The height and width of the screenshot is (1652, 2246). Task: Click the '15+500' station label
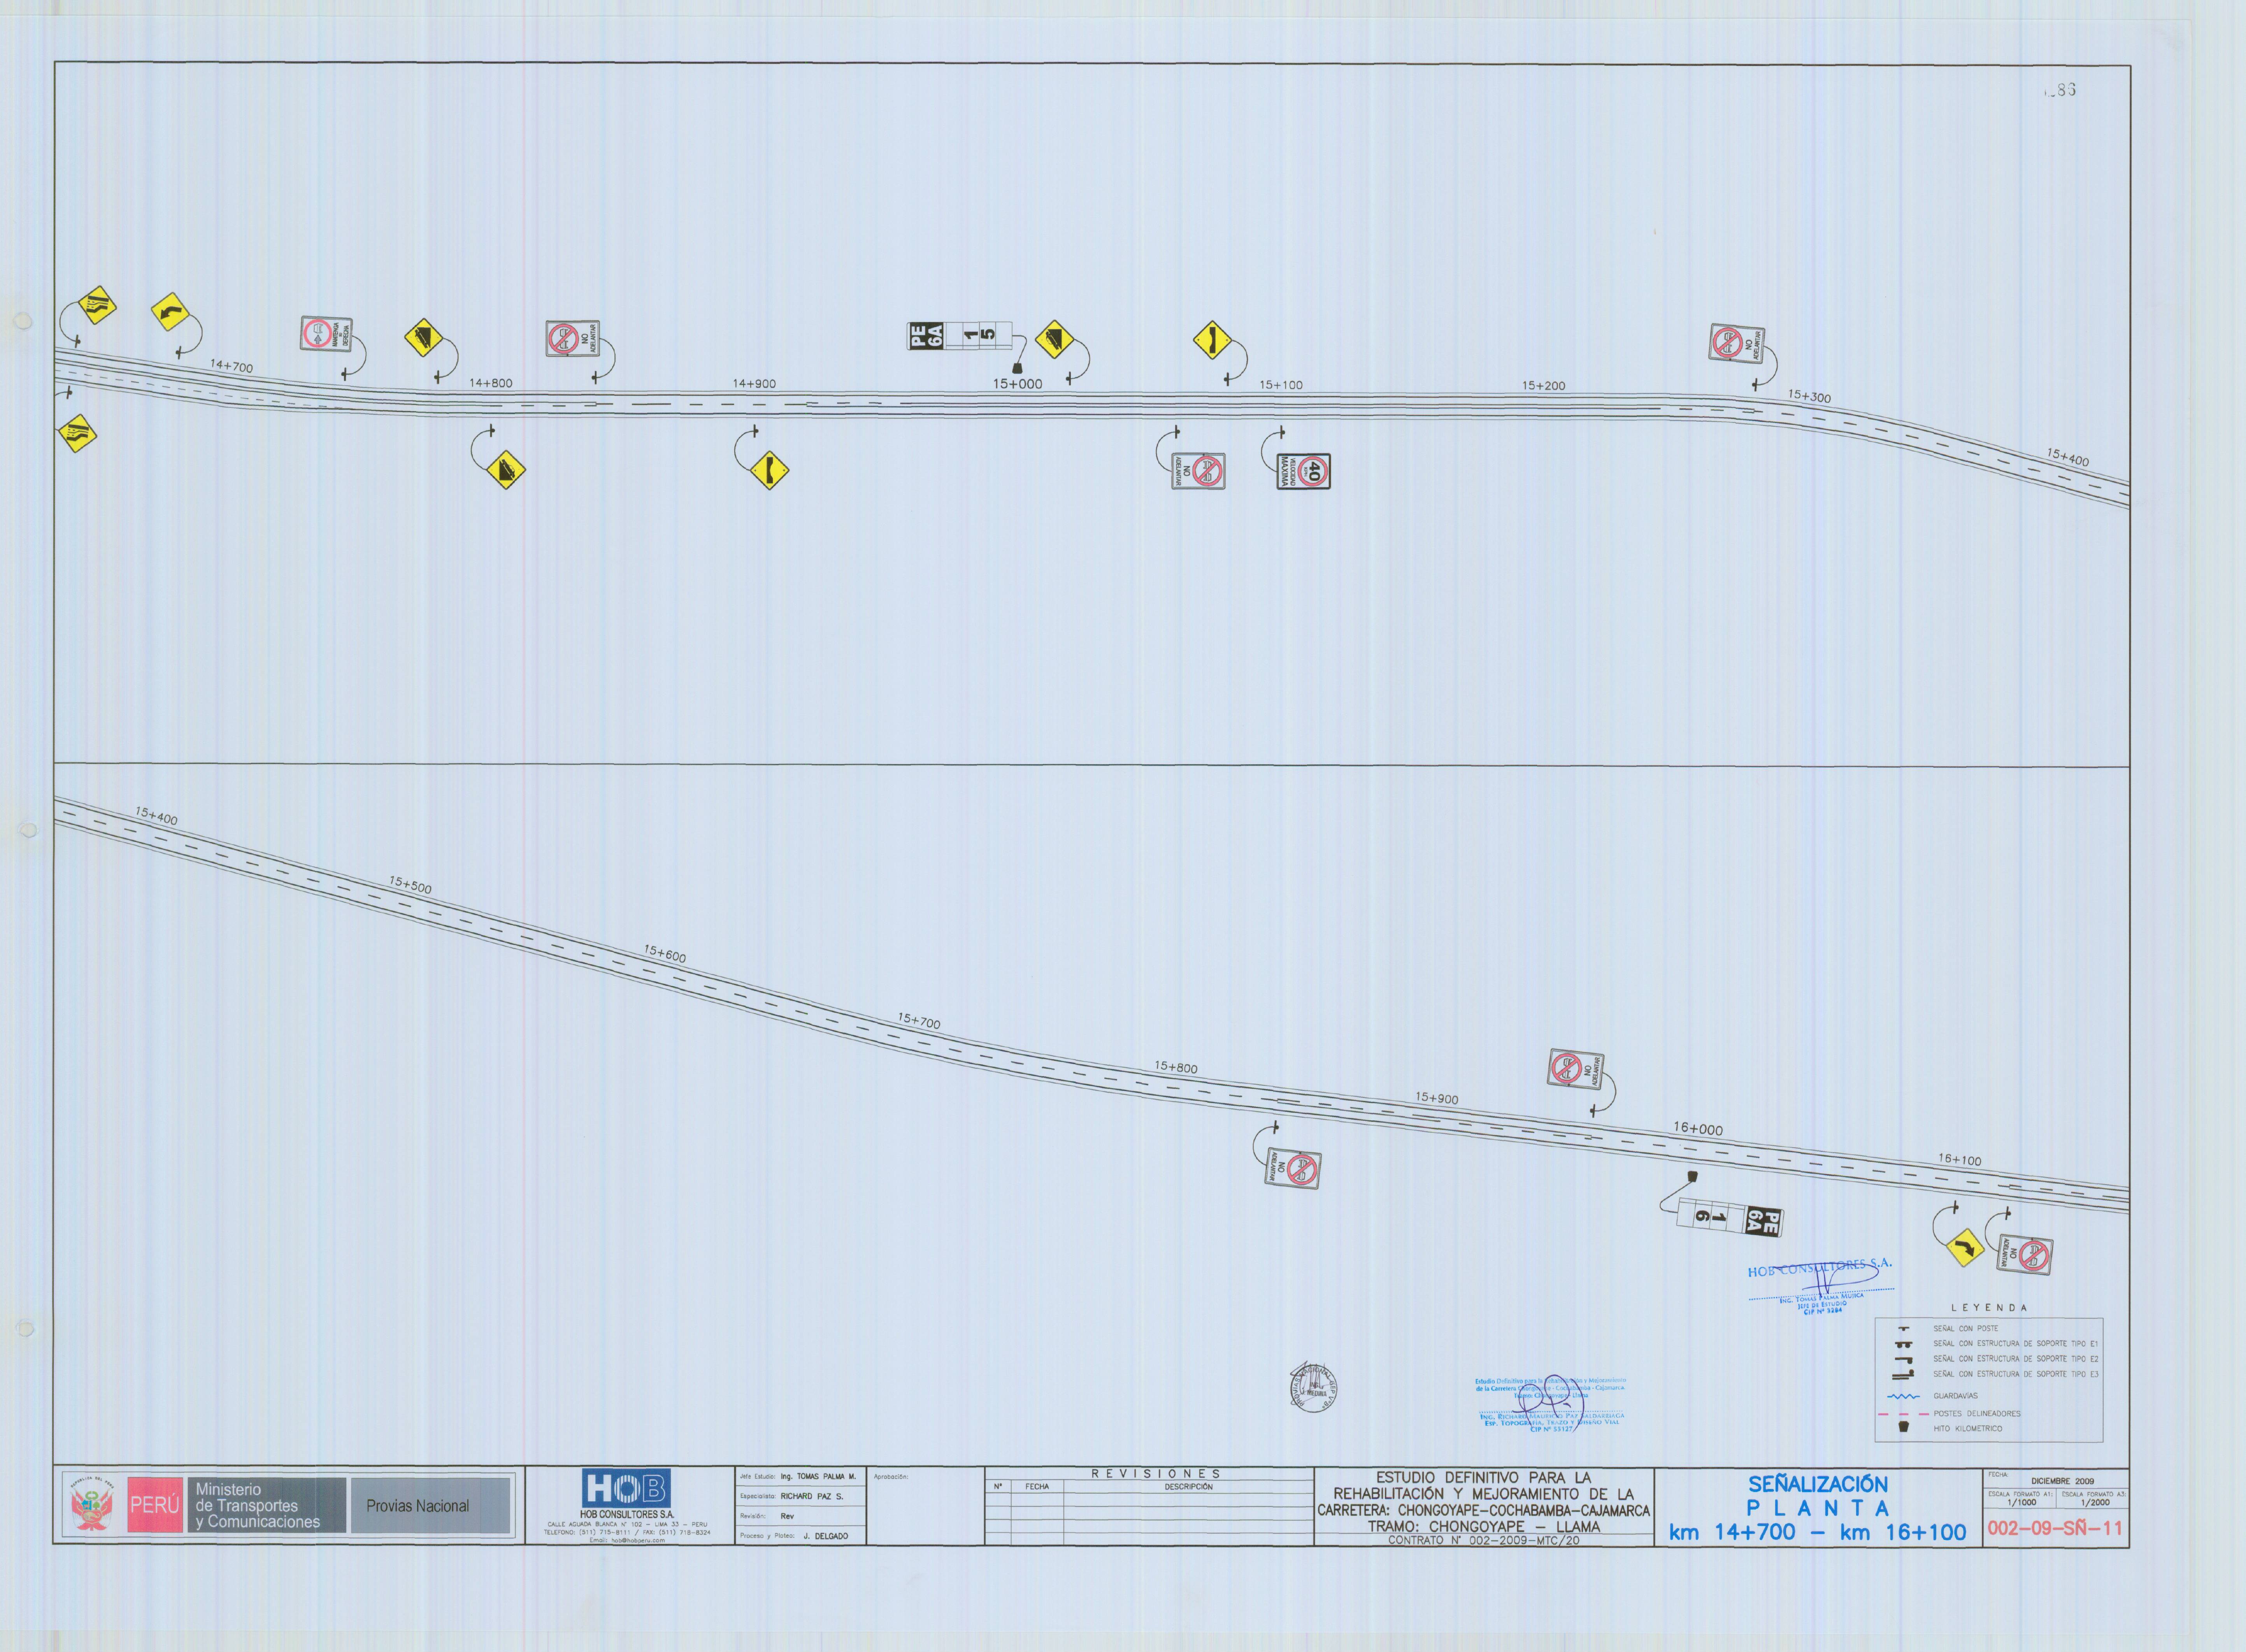click(410, 885)
